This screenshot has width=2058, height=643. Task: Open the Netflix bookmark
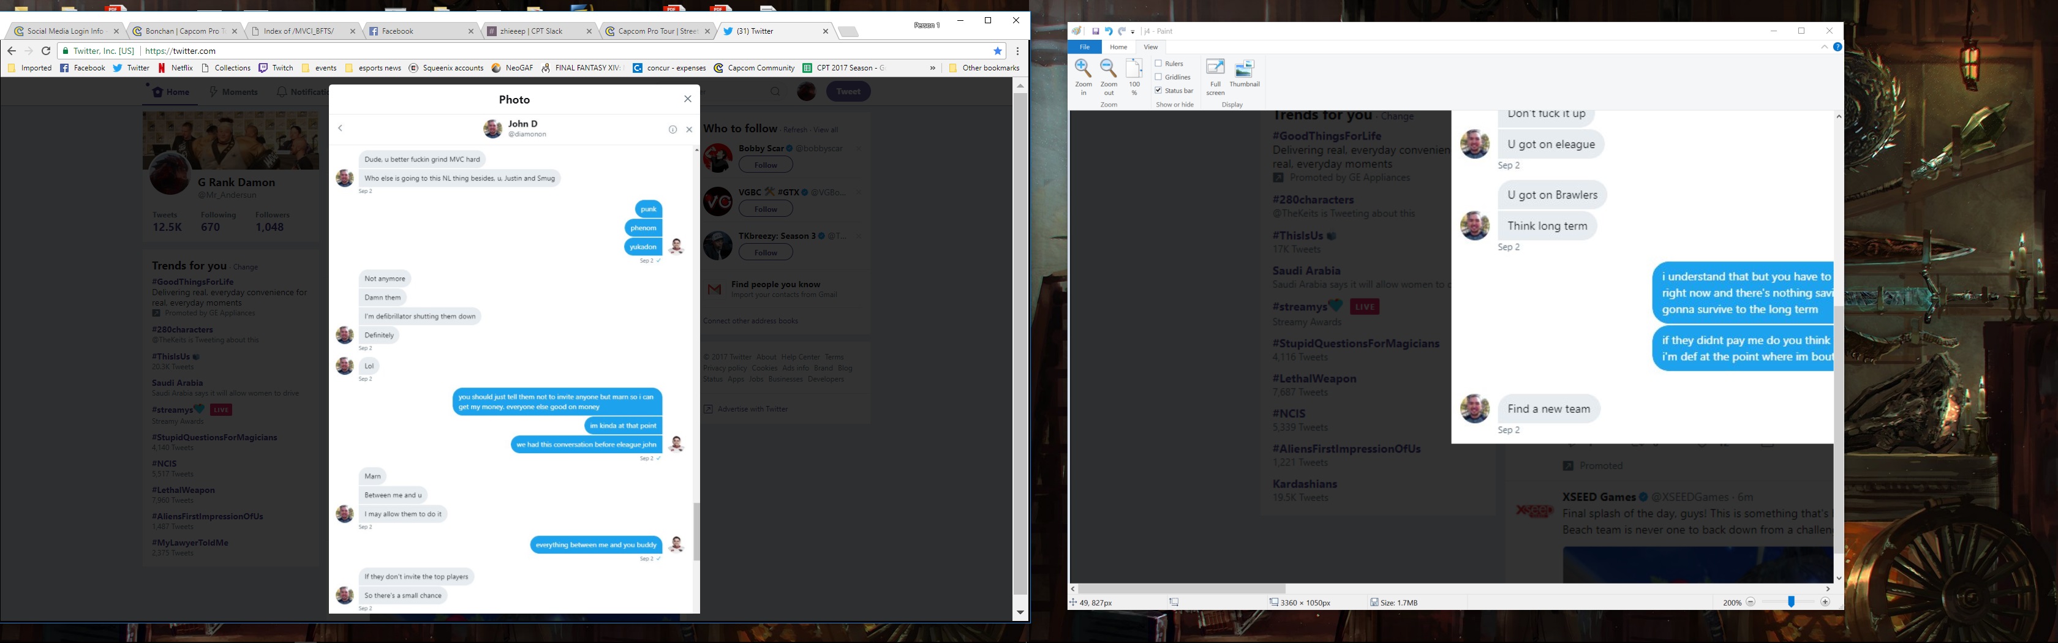pyautogui.click(x=176, y=68)
